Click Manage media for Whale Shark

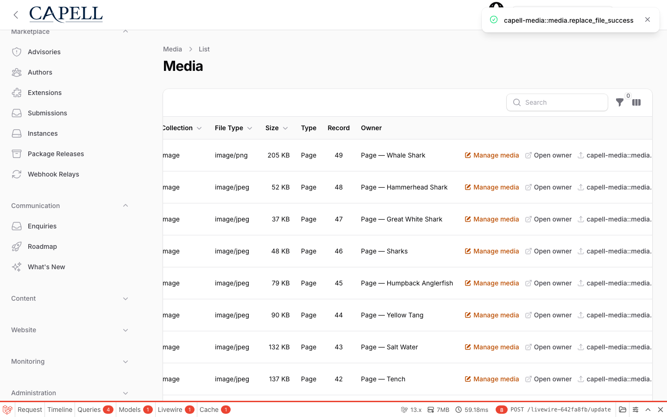click(492, 155)
